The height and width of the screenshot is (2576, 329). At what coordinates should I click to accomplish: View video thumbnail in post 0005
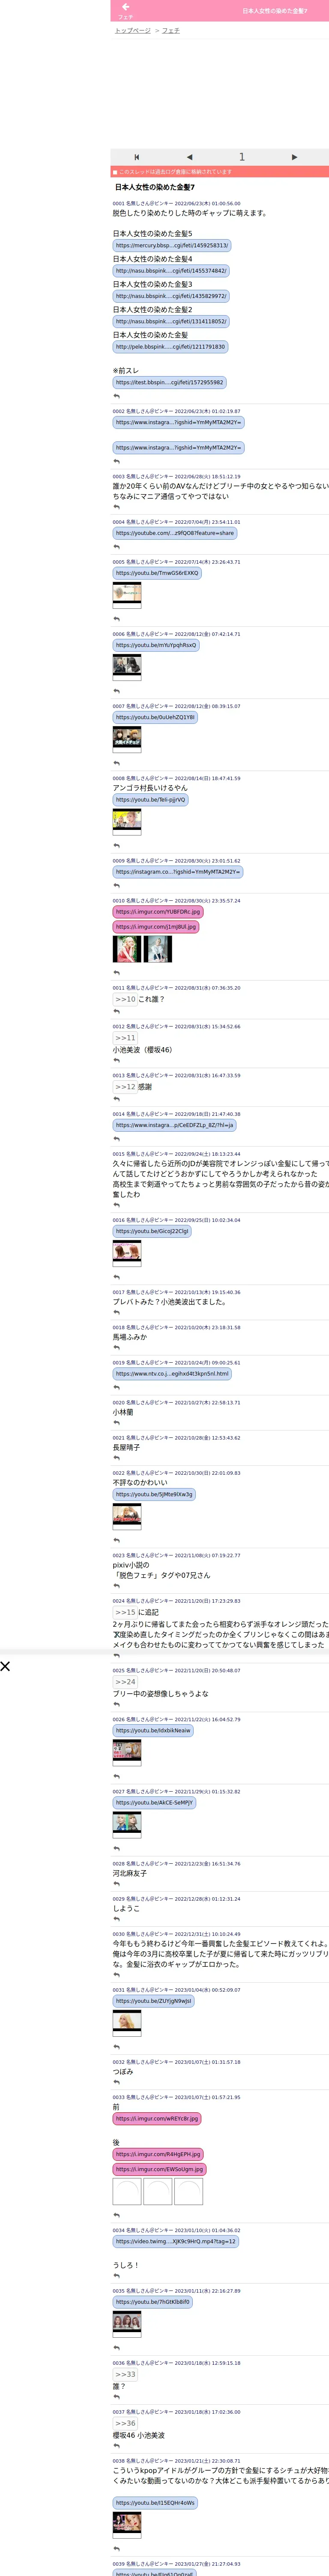coord(127,596)
